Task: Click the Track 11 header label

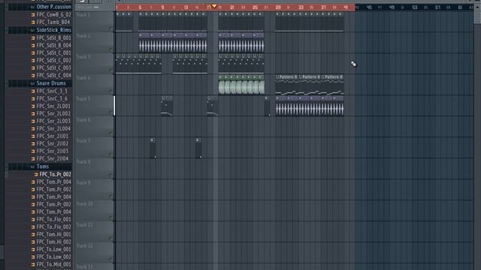Action: 84,225
